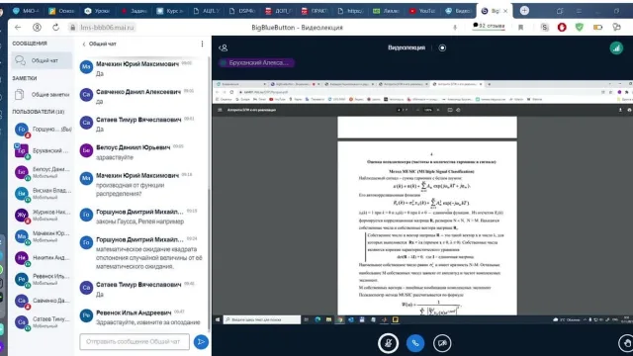This screenshot has width=633, height=356.
Task: Open connection status green icon
Action: pos(616,48)
